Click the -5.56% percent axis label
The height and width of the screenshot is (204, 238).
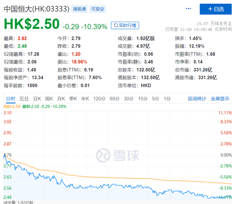tap(225, 177)
